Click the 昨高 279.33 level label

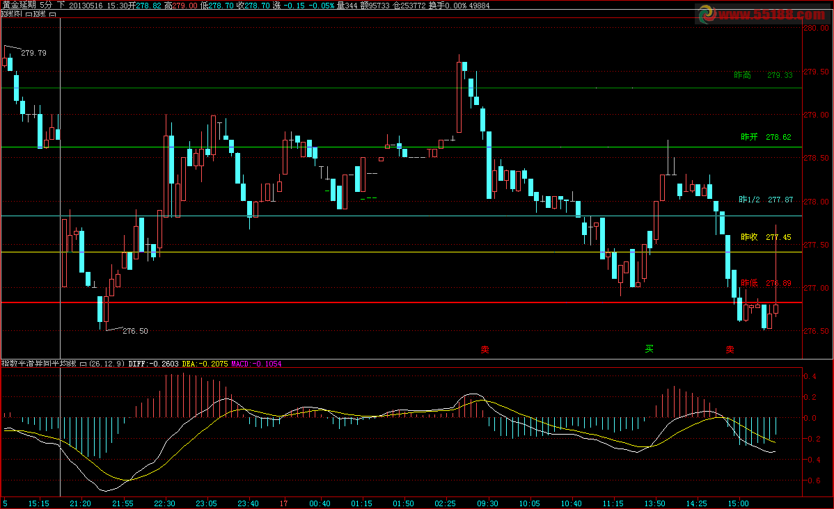[763, 75]
